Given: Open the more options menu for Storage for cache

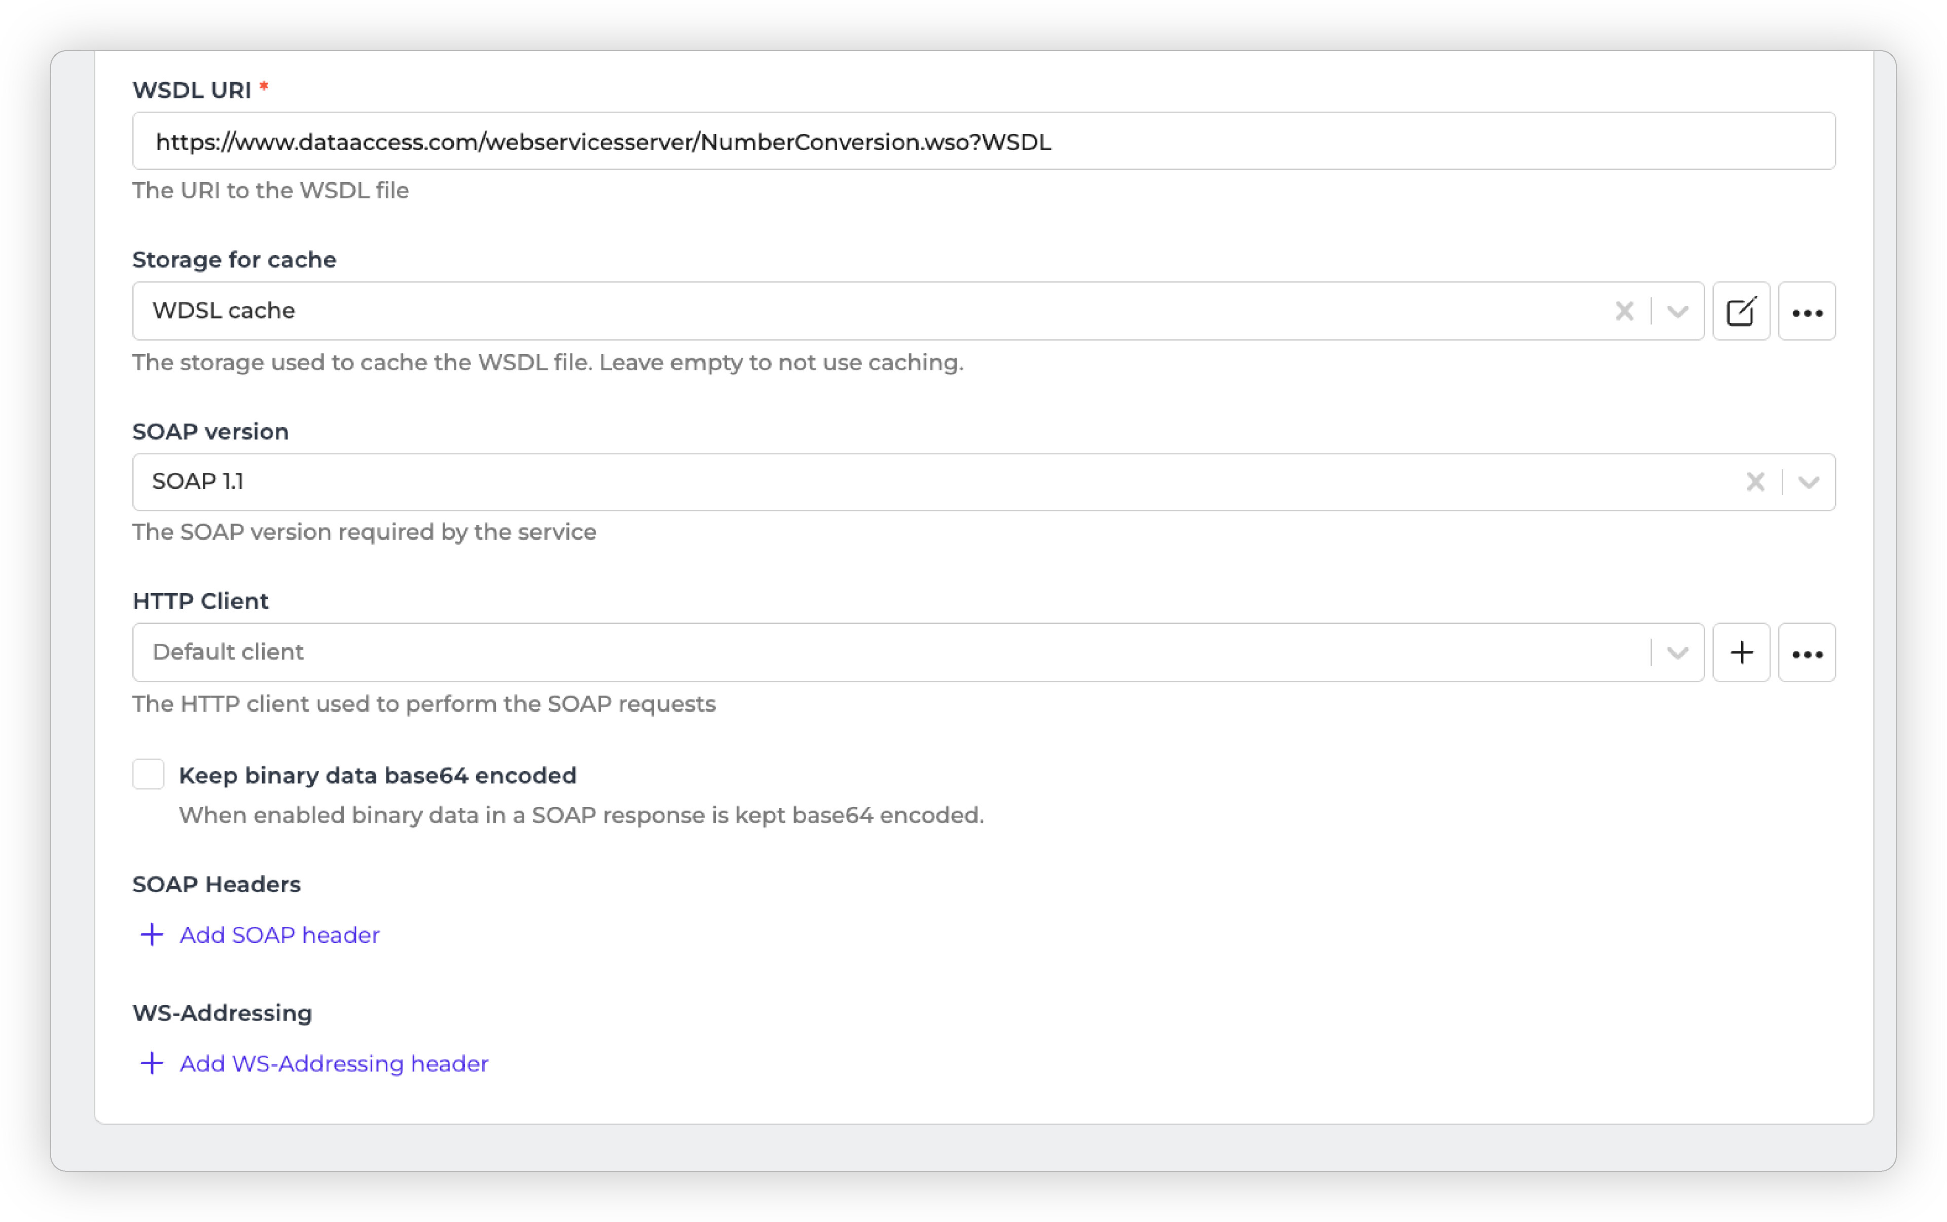Looking at the screenshot, I should pyautogui.click(x=1807, y=311).
